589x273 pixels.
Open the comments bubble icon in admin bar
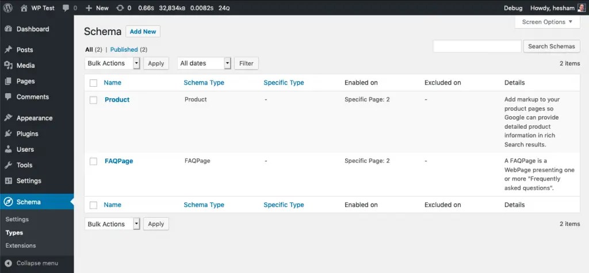tap(66, 8)
